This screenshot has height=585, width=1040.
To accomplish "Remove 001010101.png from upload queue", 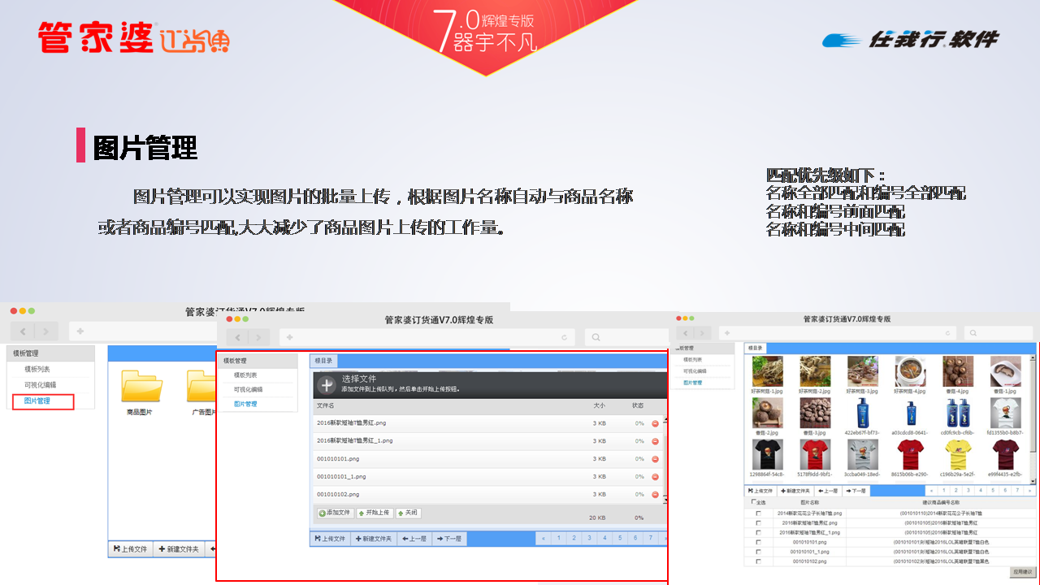I will tap(655, 459).
